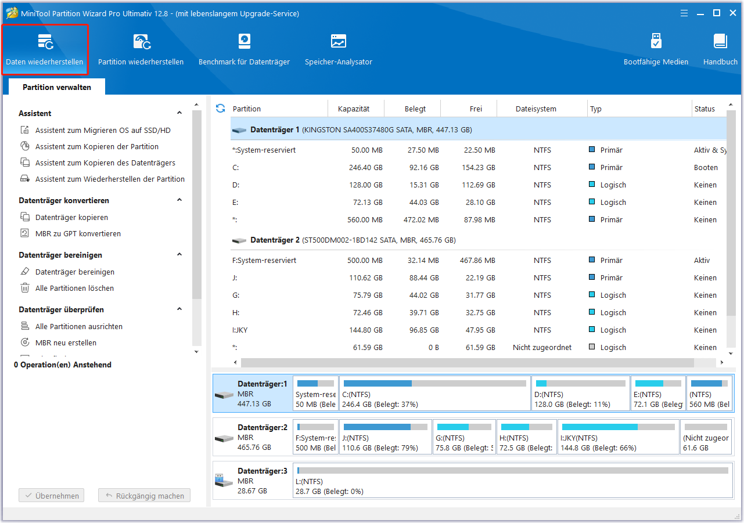Open the title bar hamburger menu

pyautogui.click(x=685, y=12)
